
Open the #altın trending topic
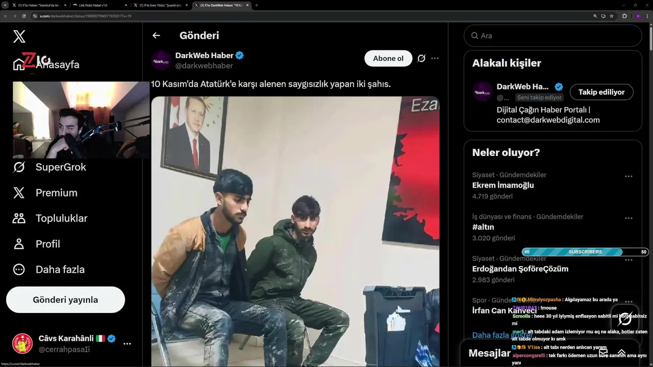click(483, 227)
